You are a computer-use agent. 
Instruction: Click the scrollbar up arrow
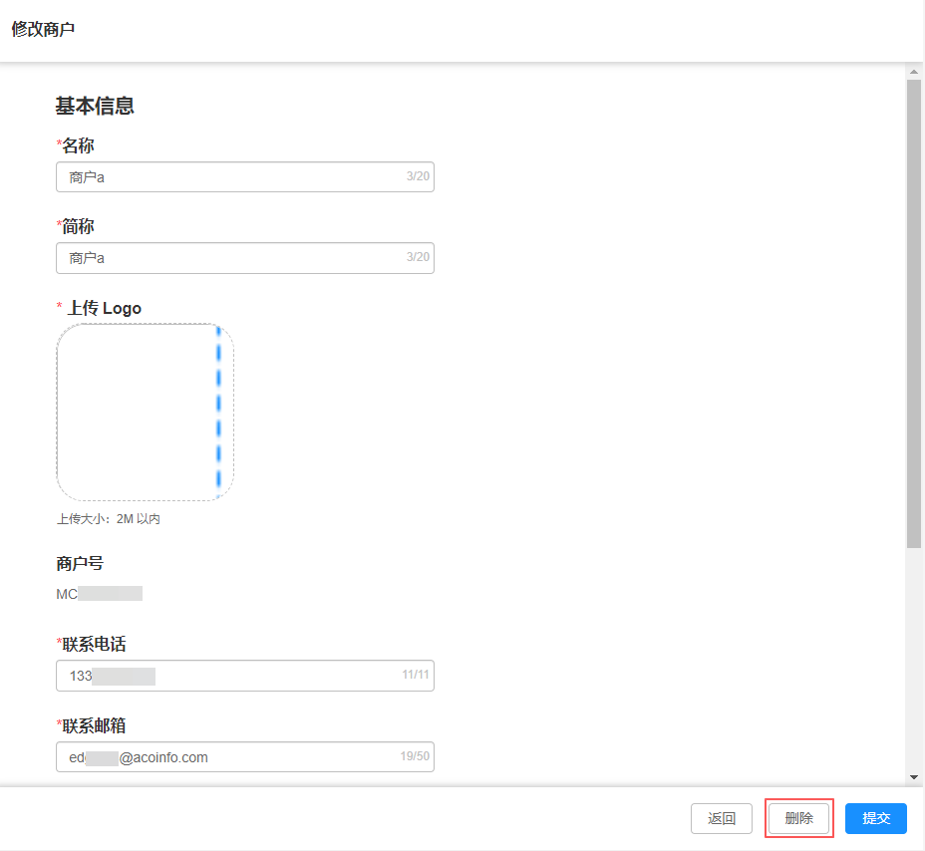(x=913, y=72)
